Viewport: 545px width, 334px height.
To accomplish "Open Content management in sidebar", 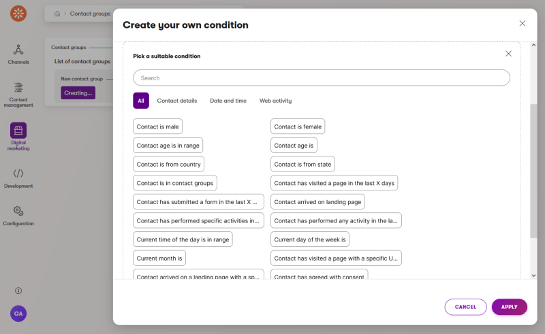I will [x=18, y=88].
